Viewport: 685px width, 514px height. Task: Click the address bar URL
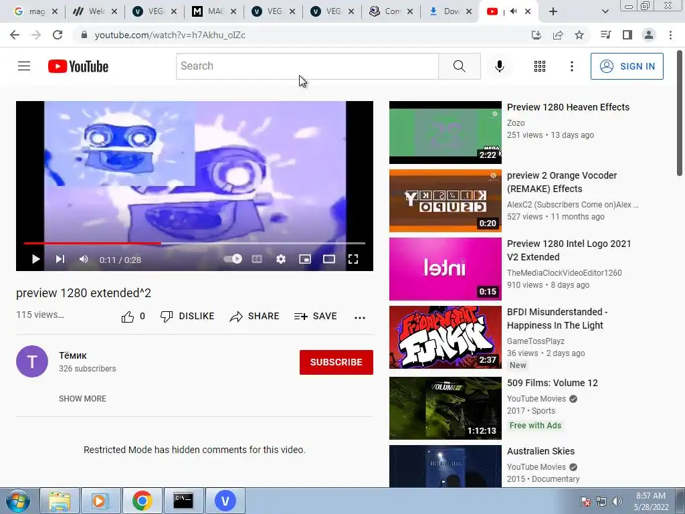click(170, 35)
